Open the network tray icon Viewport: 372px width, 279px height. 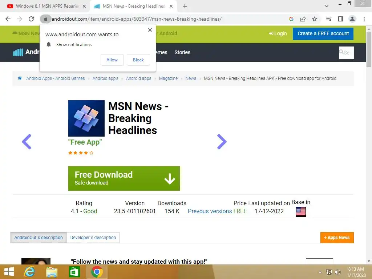[329, 272]
